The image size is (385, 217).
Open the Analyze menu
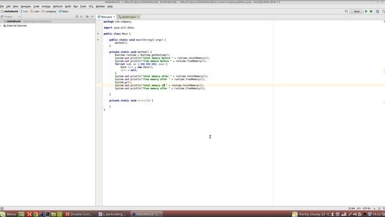coord(46,7)
